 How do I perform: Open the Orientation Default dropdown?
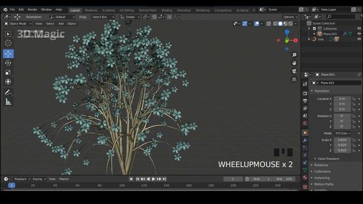click(62, 17)
